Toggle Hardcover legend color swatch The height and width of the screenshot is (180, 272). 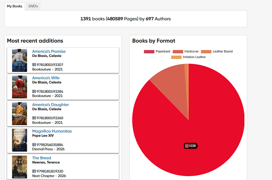coord(178,52)
